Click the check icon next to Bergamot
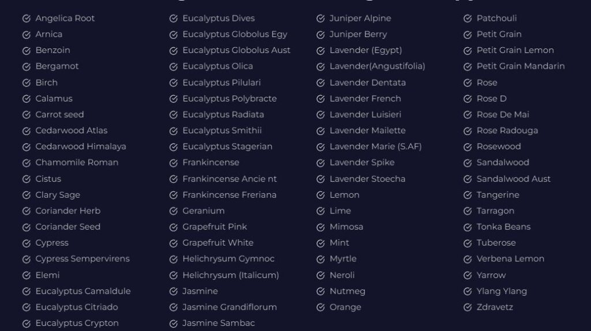 (x=27, y=67)
